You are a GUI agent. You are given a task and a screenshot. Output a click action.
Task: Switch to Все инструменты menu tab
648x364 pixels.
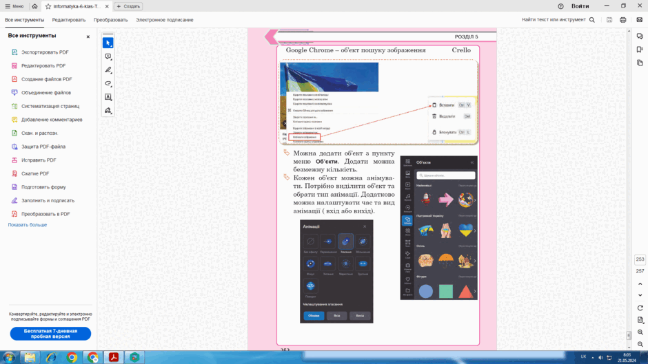pyautogui.click(x=24, y=20)
